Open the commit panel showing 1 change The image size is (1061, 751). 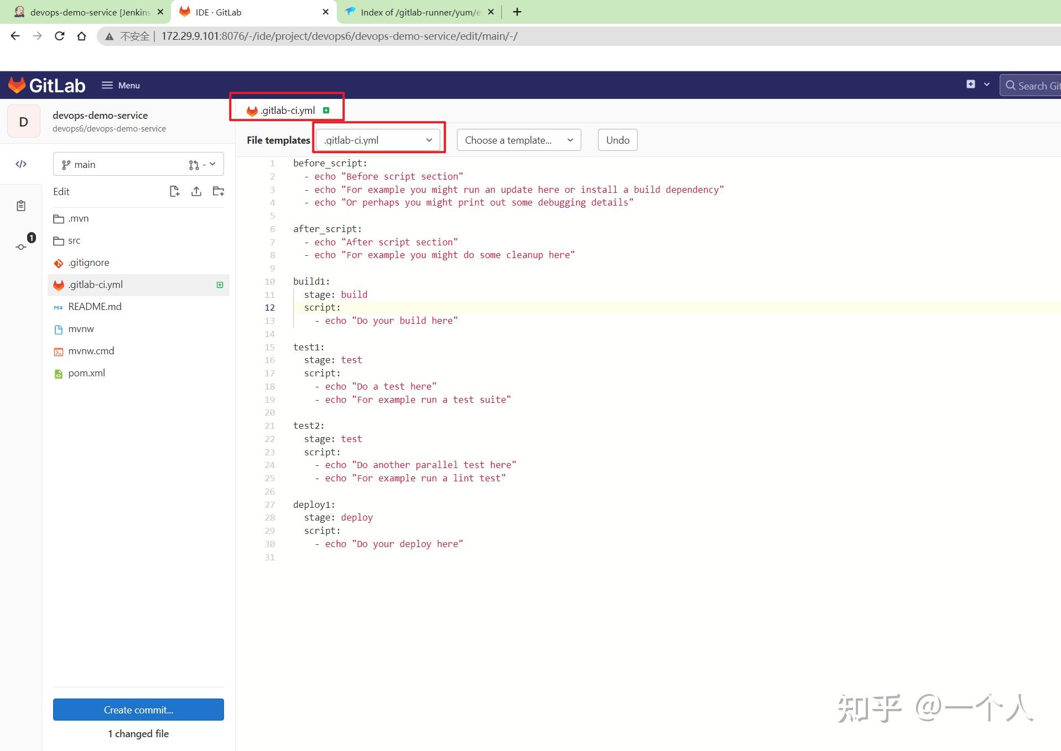pos(22,246)
